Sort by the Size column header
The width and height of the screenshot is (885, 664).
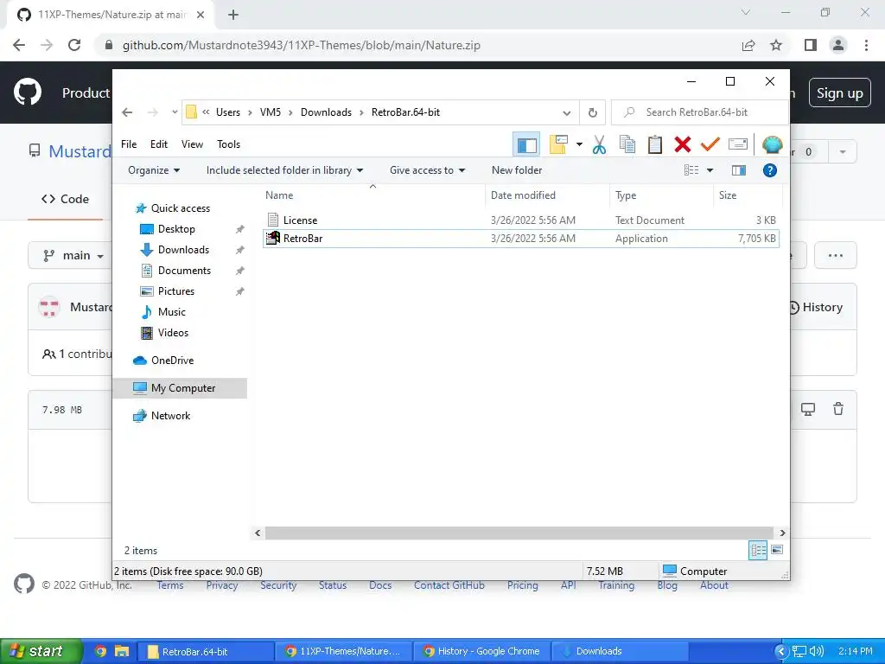click(x=748, y=195)
